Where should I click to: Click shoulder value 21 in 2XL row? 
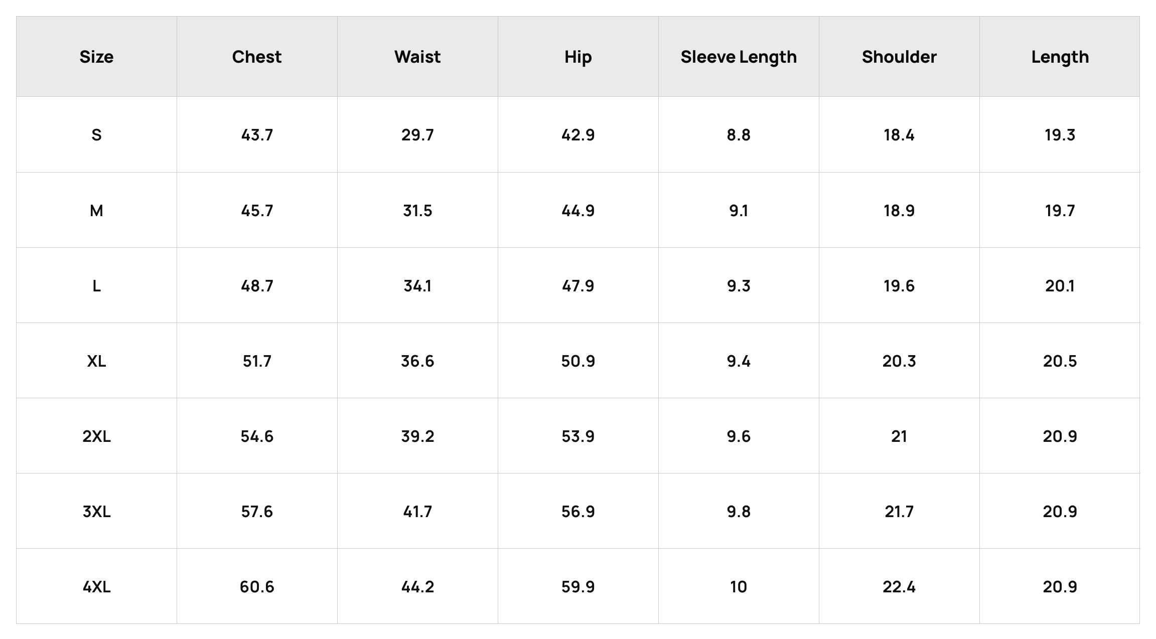(x=899, y=436)
